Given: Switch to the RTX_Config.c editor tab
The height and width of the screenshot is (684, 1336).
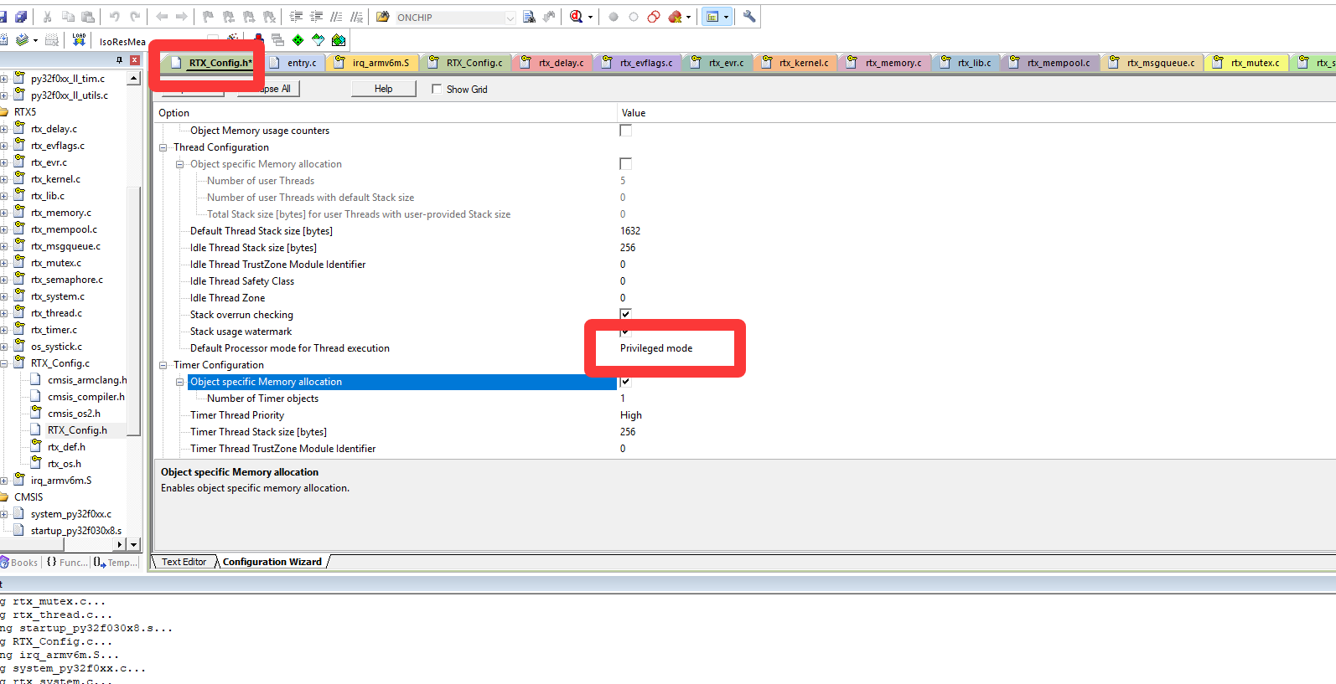Looking at the screenshot, I should pos(466,63).
